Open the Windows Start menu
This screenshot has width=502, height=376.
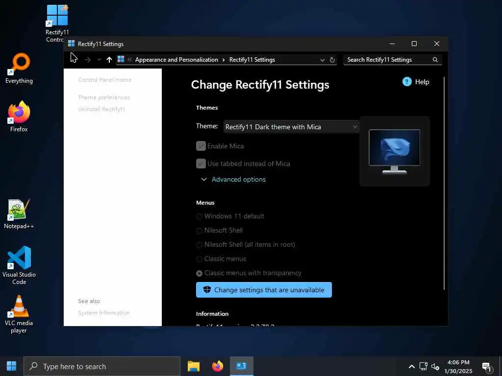coord(12,366)
